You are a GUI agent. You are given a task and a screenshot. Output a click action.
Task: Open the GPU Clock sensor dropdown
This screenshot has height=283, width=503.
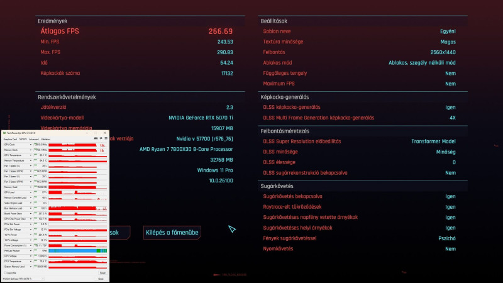[31, 145]
